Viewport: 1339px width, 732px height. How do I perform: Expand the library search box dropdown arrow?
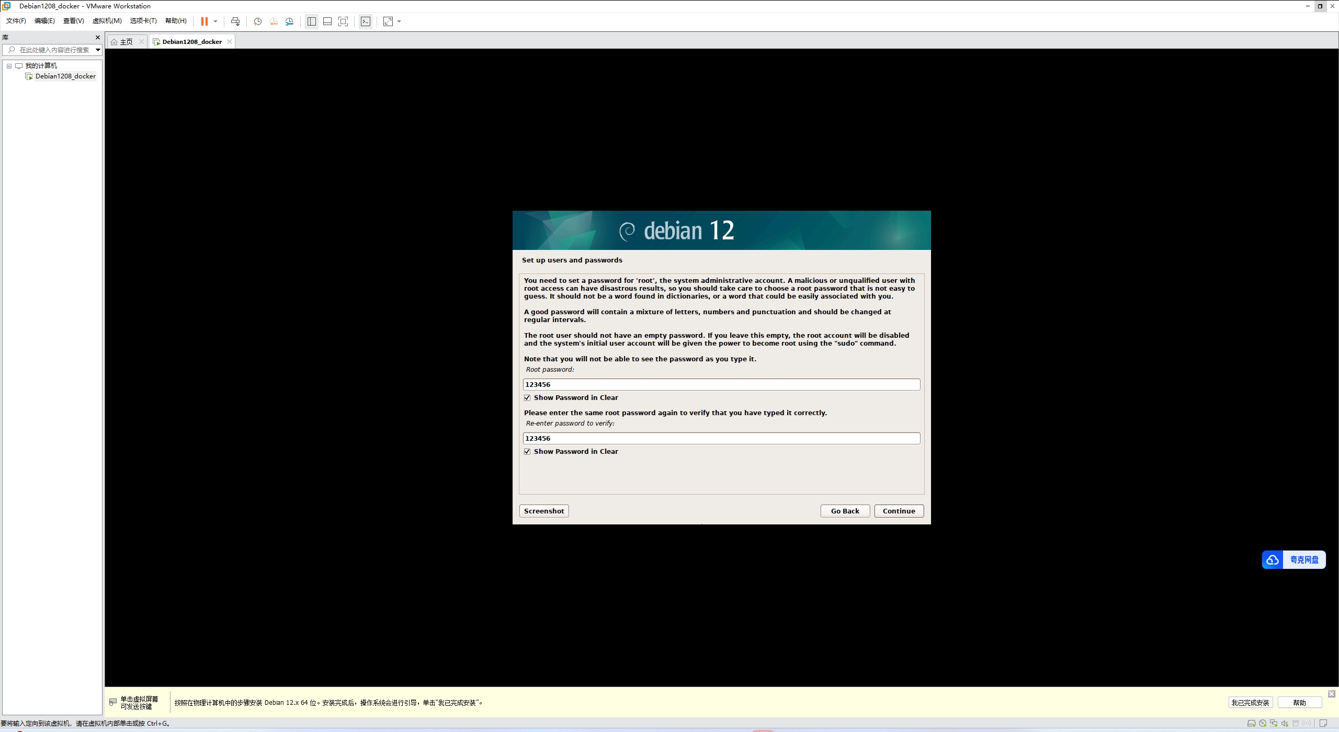coord(98,50)
